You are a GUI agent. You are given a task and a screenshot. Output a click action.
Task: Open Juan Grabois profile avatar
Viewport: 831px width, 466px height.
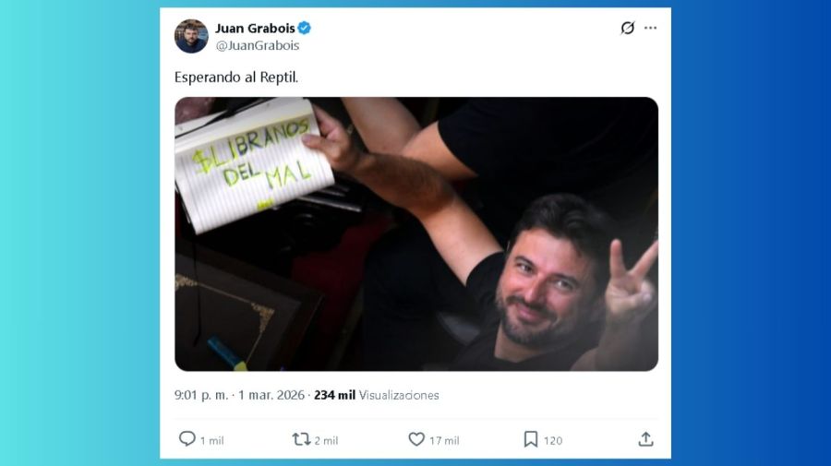click(191, 37)
